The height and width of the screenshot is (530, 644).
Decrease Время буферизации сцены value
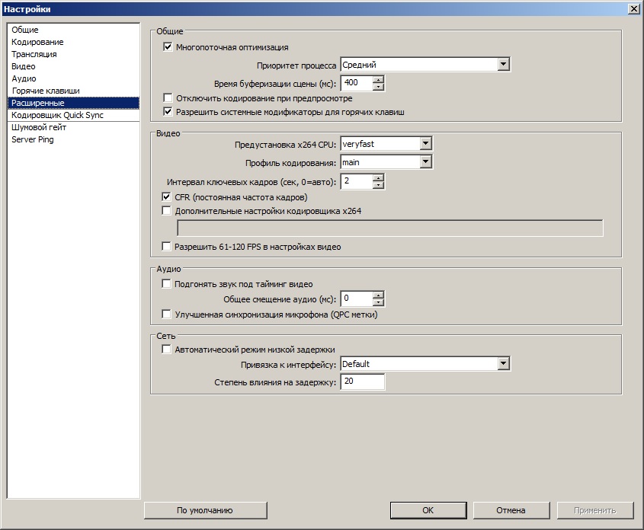(x=378, y=87)
